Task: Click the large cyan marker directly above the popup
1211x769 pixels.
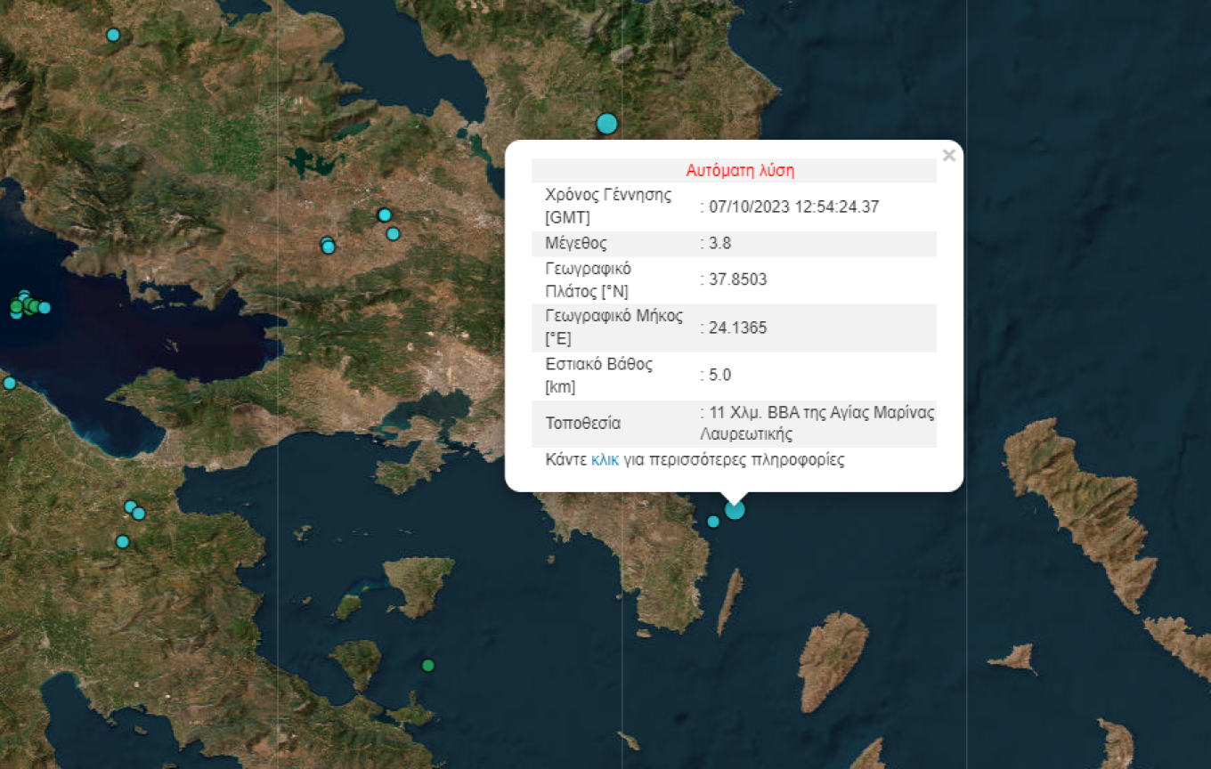Action: click(x=607, y=124)
